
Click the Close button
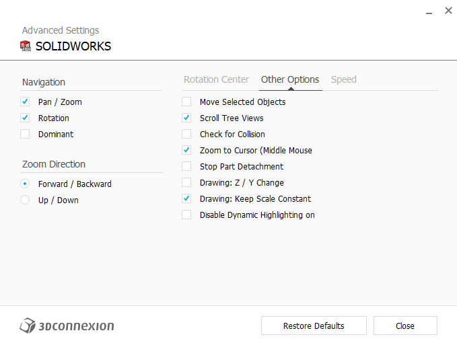[x=405, y=326]
